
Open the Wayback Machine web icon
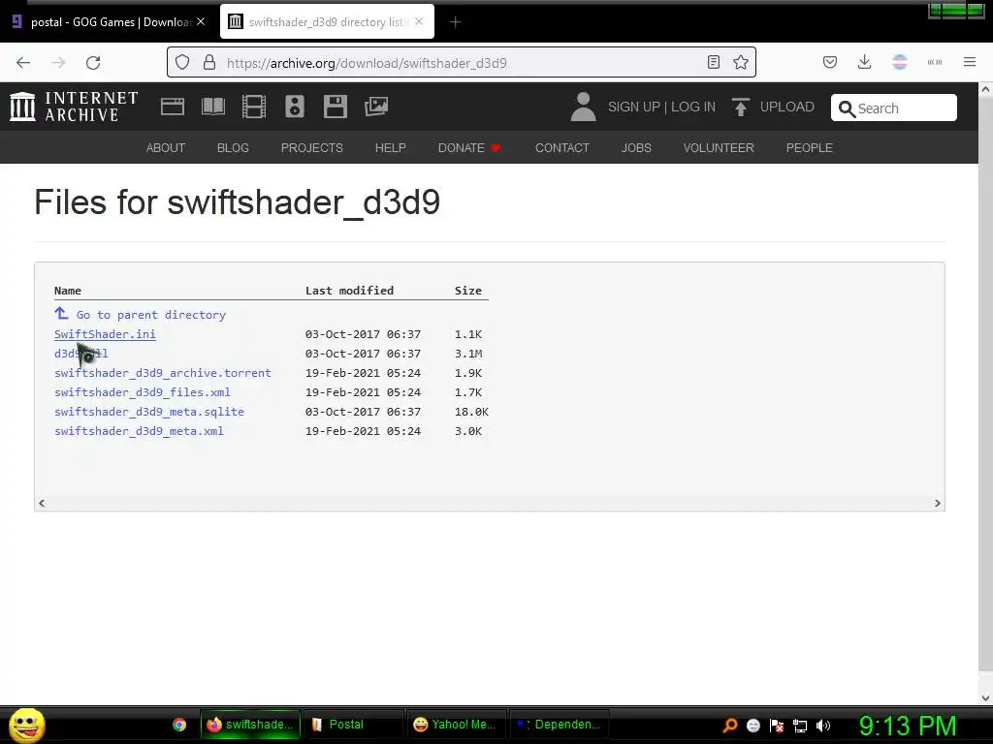[x=173, y=107]
